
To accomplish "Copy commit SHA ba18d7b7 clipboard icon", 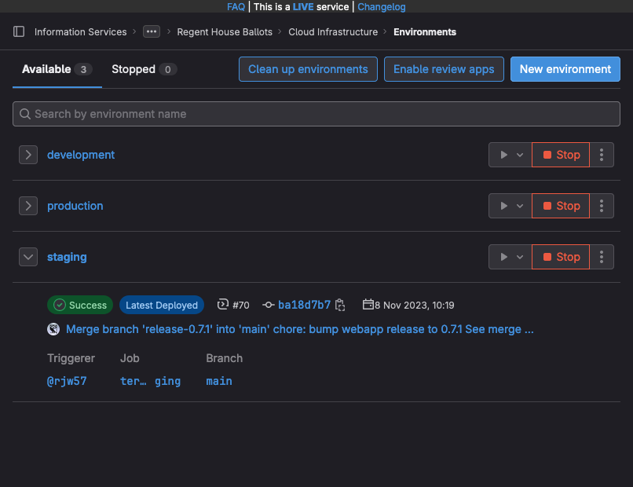I will (x=340, y=305).
